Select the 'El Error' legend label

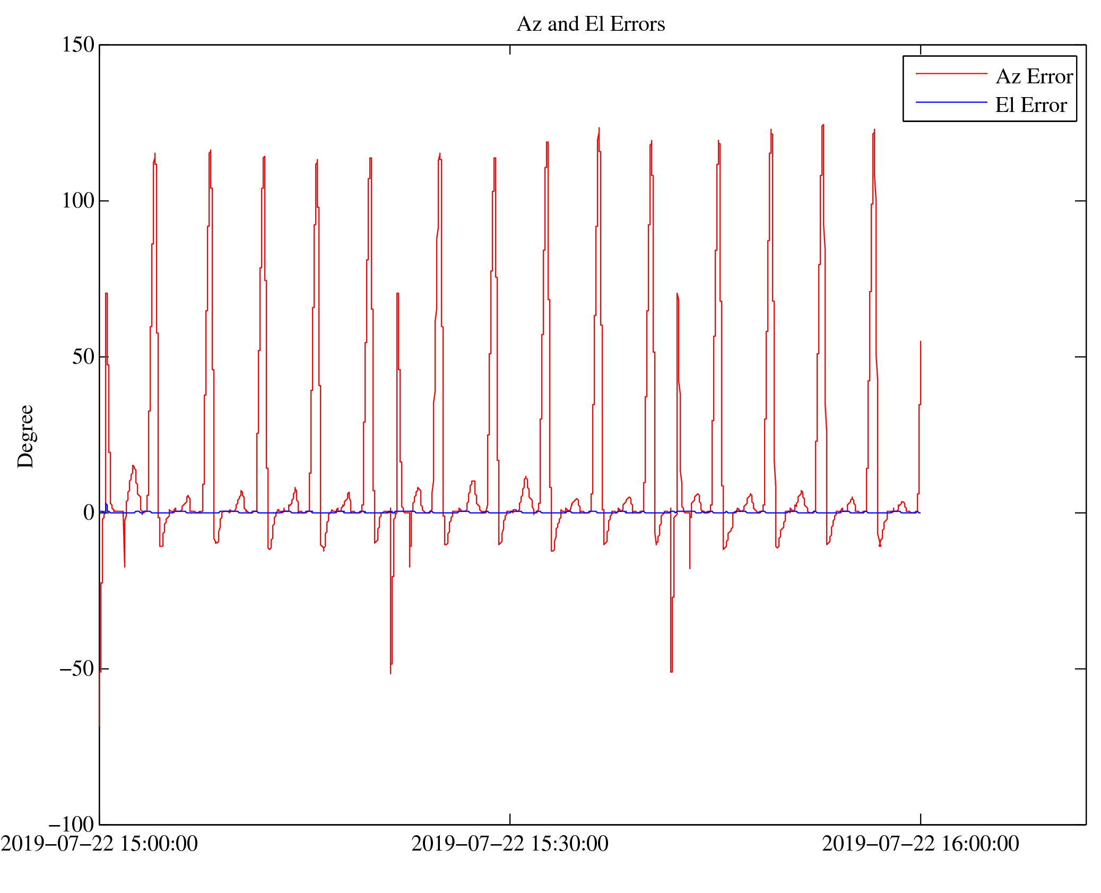(x=1030, y=106)
